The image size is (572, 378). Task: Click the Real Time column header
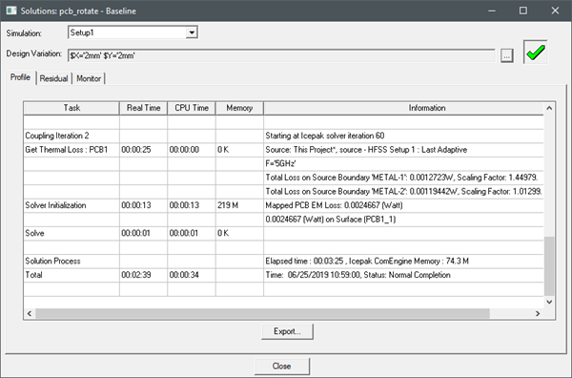coord(143,108)
